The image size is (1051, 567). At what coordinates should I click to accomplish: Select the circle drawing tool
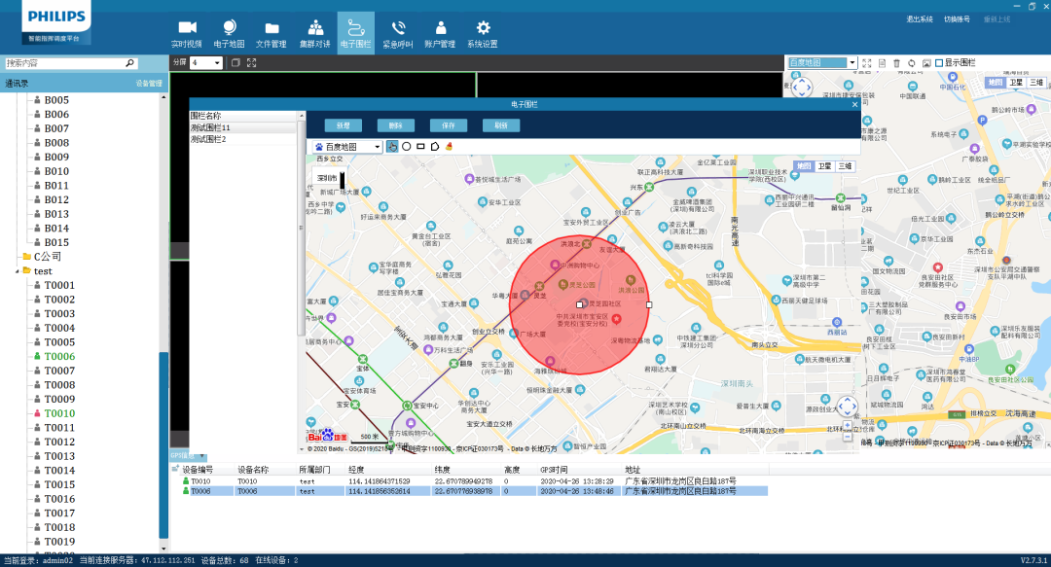[x=406, y=146]
